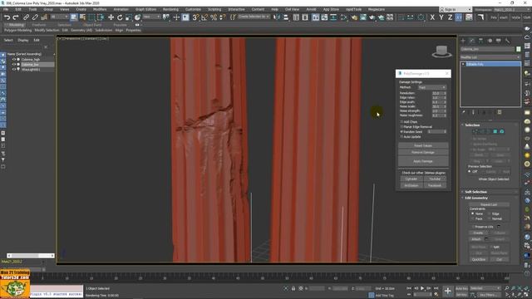
Task: Click the Apply Damage button
Action: point(423,161)
